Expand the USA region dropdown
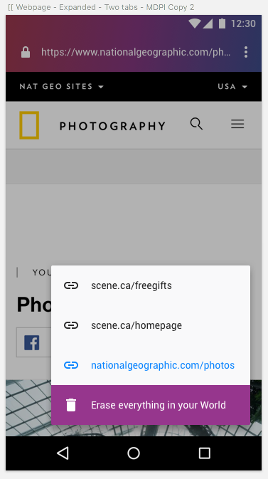The width and height of the screenshot is (268, 479). tap(232, 86)
